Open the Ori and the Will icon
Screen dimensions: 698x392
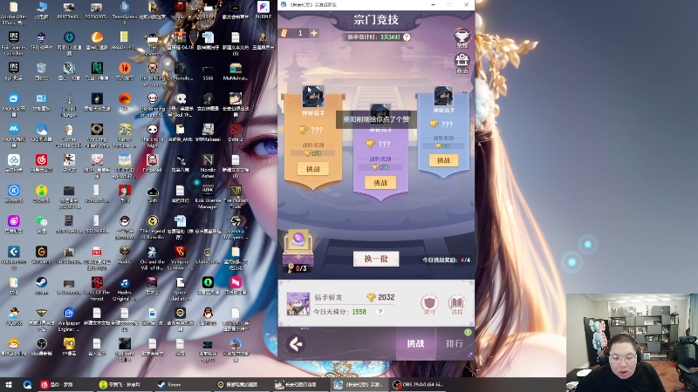(152, 258)
